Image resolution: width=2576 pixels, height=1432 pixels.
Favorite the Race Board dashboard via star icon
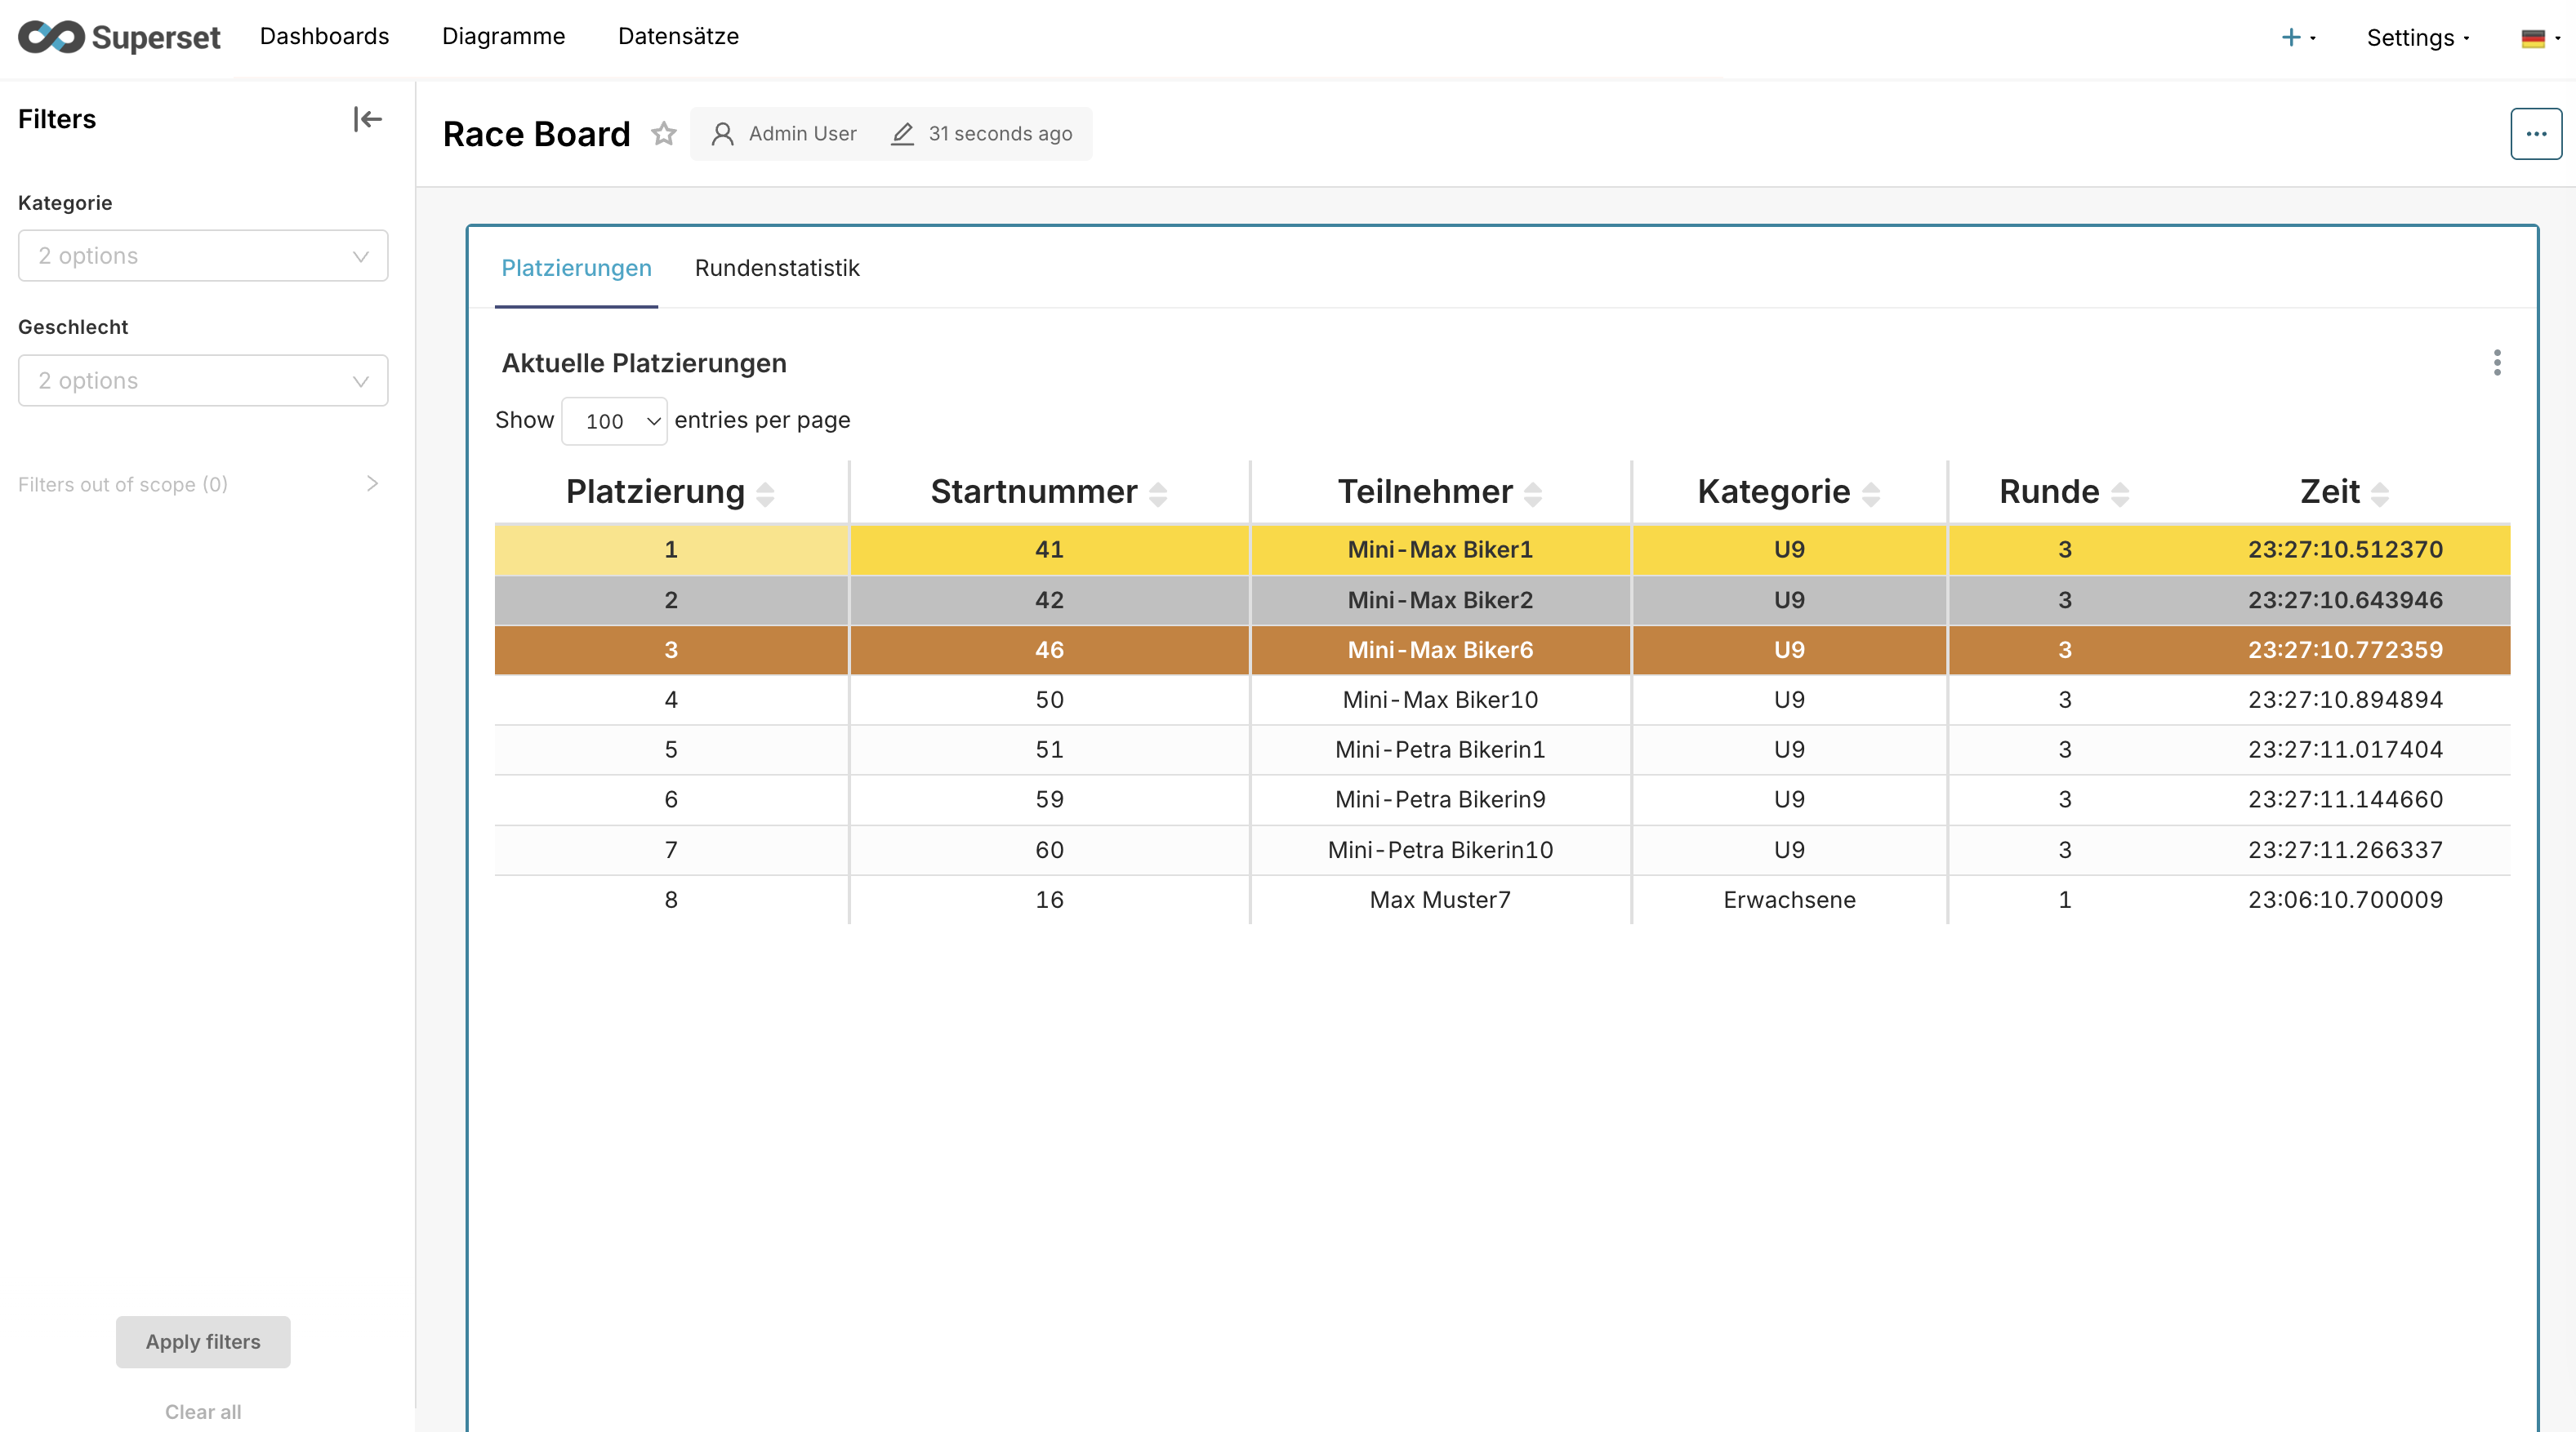[x=663, y=133]
